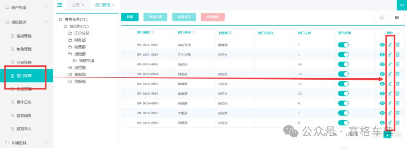Delete the BM-2020-0006 风控部 row
The height and width of the screenshot is (148, 407).
tap(398, 103)
